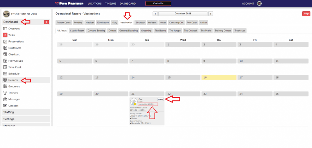Screen dimensions: 312x148
Task: Open the ACCOUNT menu
Action: tap(248, 3)
